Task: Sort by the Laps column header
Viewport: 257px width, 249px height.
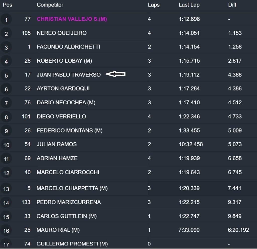Action: (x=154, y=5)
